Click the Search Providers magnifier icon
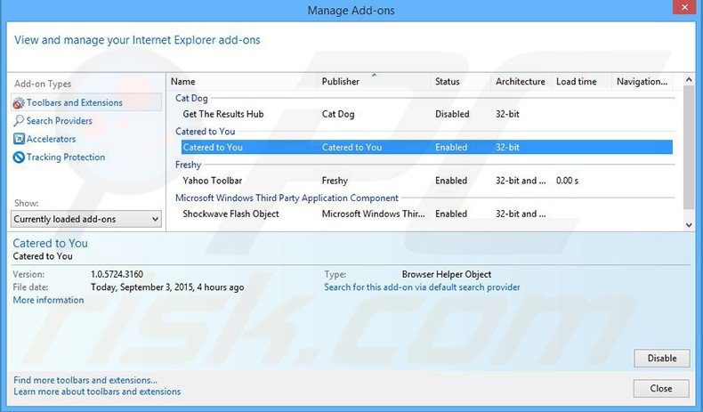Screen dimensions: 703x412 (19, 121)
